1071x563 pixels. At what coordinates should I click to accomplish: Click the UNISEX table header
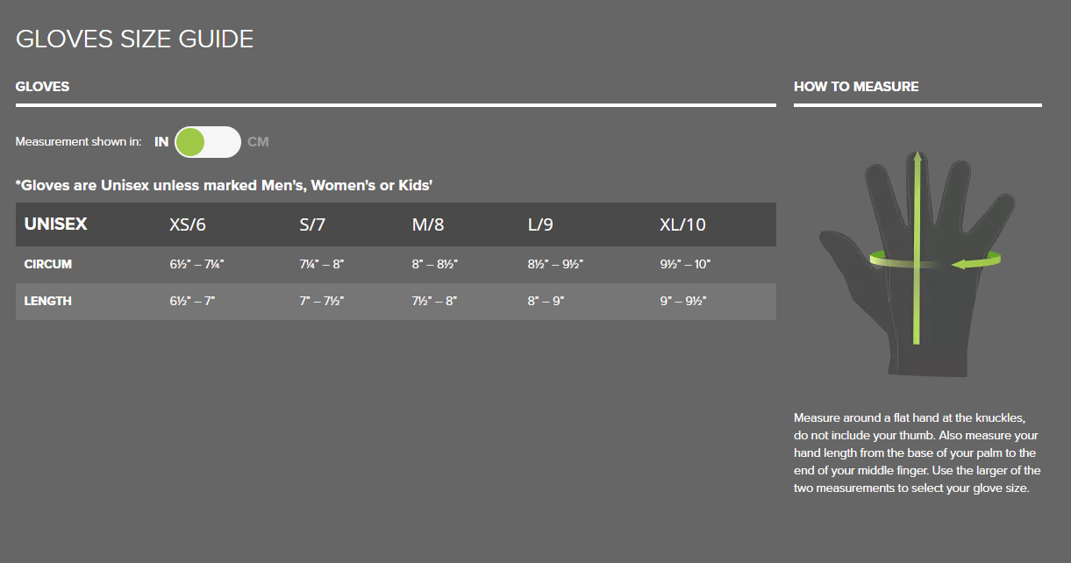[x=56, y=224]
